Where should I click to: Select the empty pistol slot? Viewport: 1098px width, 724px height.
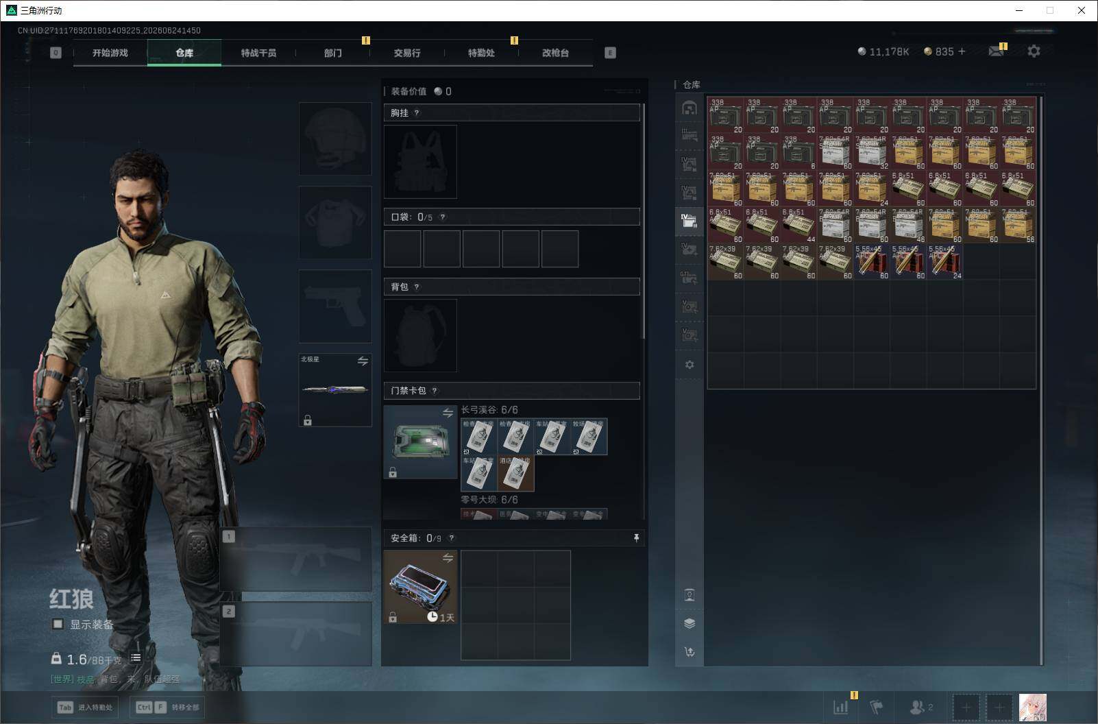335,306
